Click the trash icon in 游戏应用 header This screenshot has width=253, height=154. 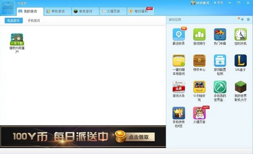248,19
